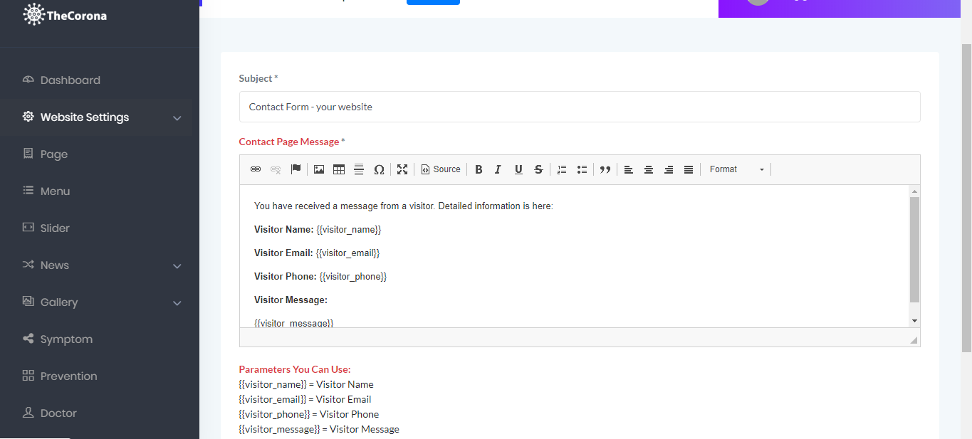The image size is (972, 439).
Task: Open Prevention in sidebar
Action: click(68, 376)
